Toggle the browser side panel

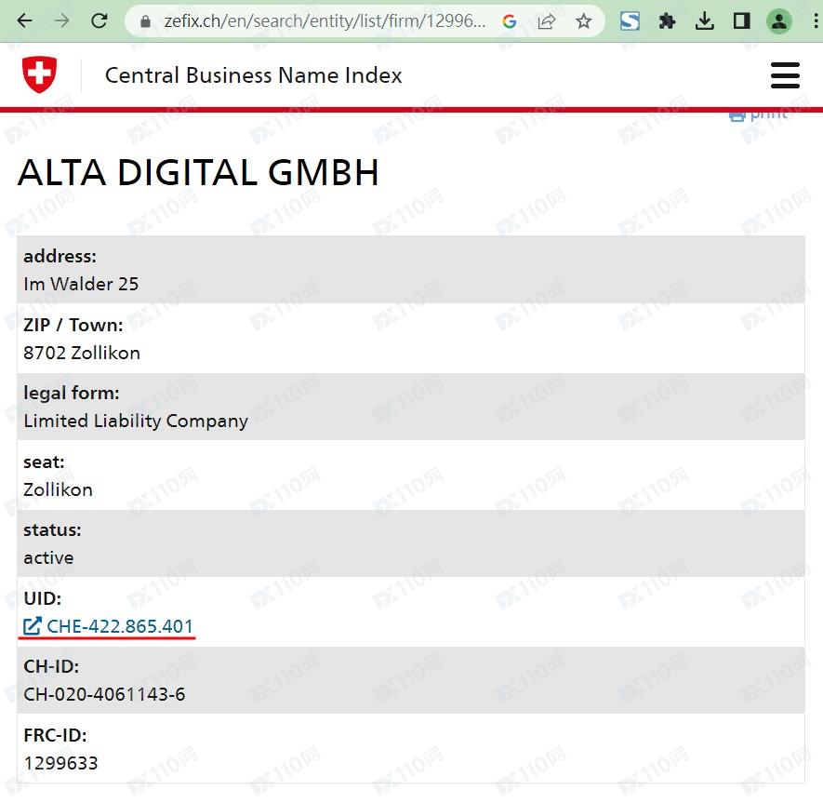point(741,20)
